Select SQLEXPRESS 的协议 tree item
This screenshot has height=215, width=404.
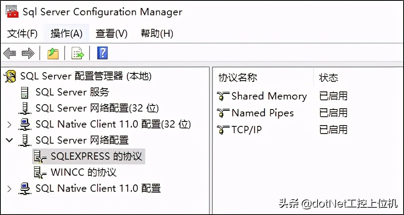point(96,156)
